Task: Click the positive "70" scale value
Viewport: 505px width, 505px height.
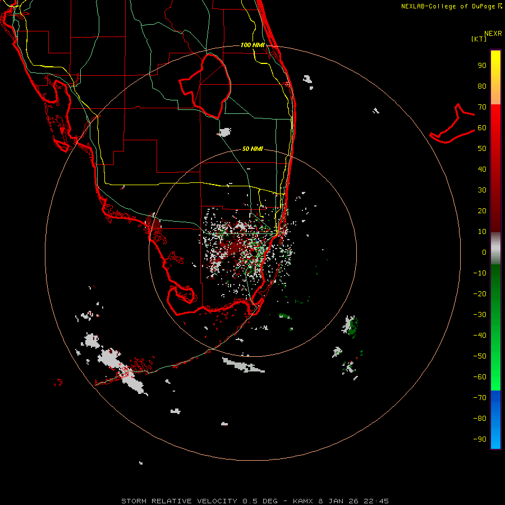Action: [482, 107]
